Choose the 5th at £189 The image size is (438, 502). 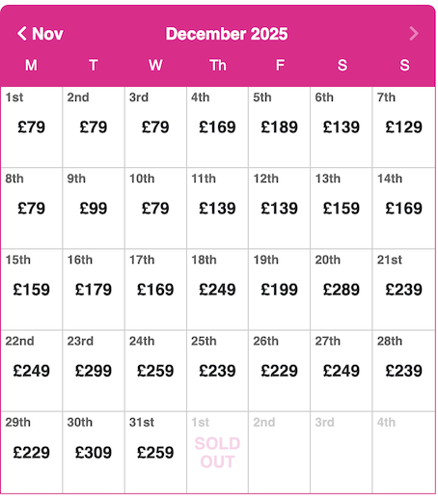[279, 126]
